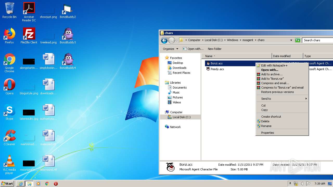The image size is (333, 187).
Task: Select laterround.rtf document icon
Action: (48, 163)
